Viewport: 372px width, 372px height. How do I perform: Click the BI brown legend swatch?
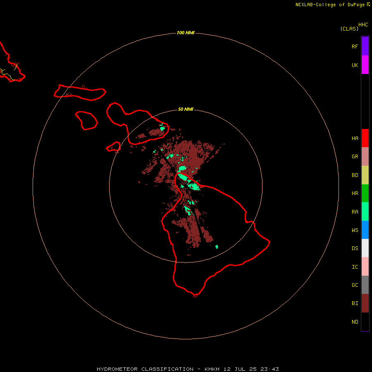click(x=365, y=303)
